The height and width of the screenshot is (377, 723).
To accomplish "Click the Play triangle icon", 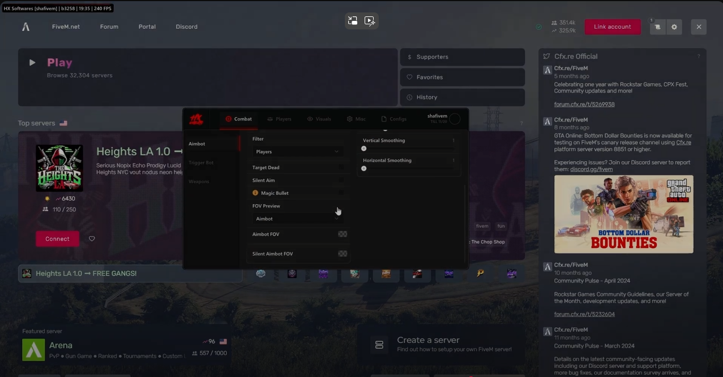I will [32, 63].
